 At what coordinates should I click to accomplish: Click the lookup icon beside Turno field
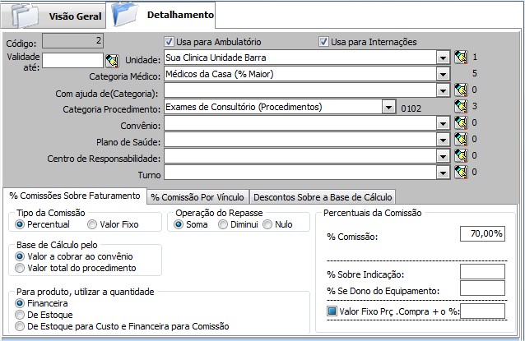pyautogui.click(x=460, y=173)
